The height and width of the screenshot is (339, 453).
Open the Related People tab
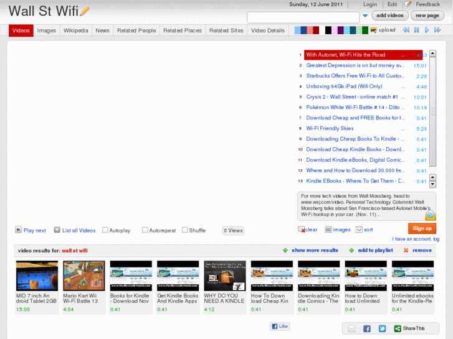tap(136, 30)
